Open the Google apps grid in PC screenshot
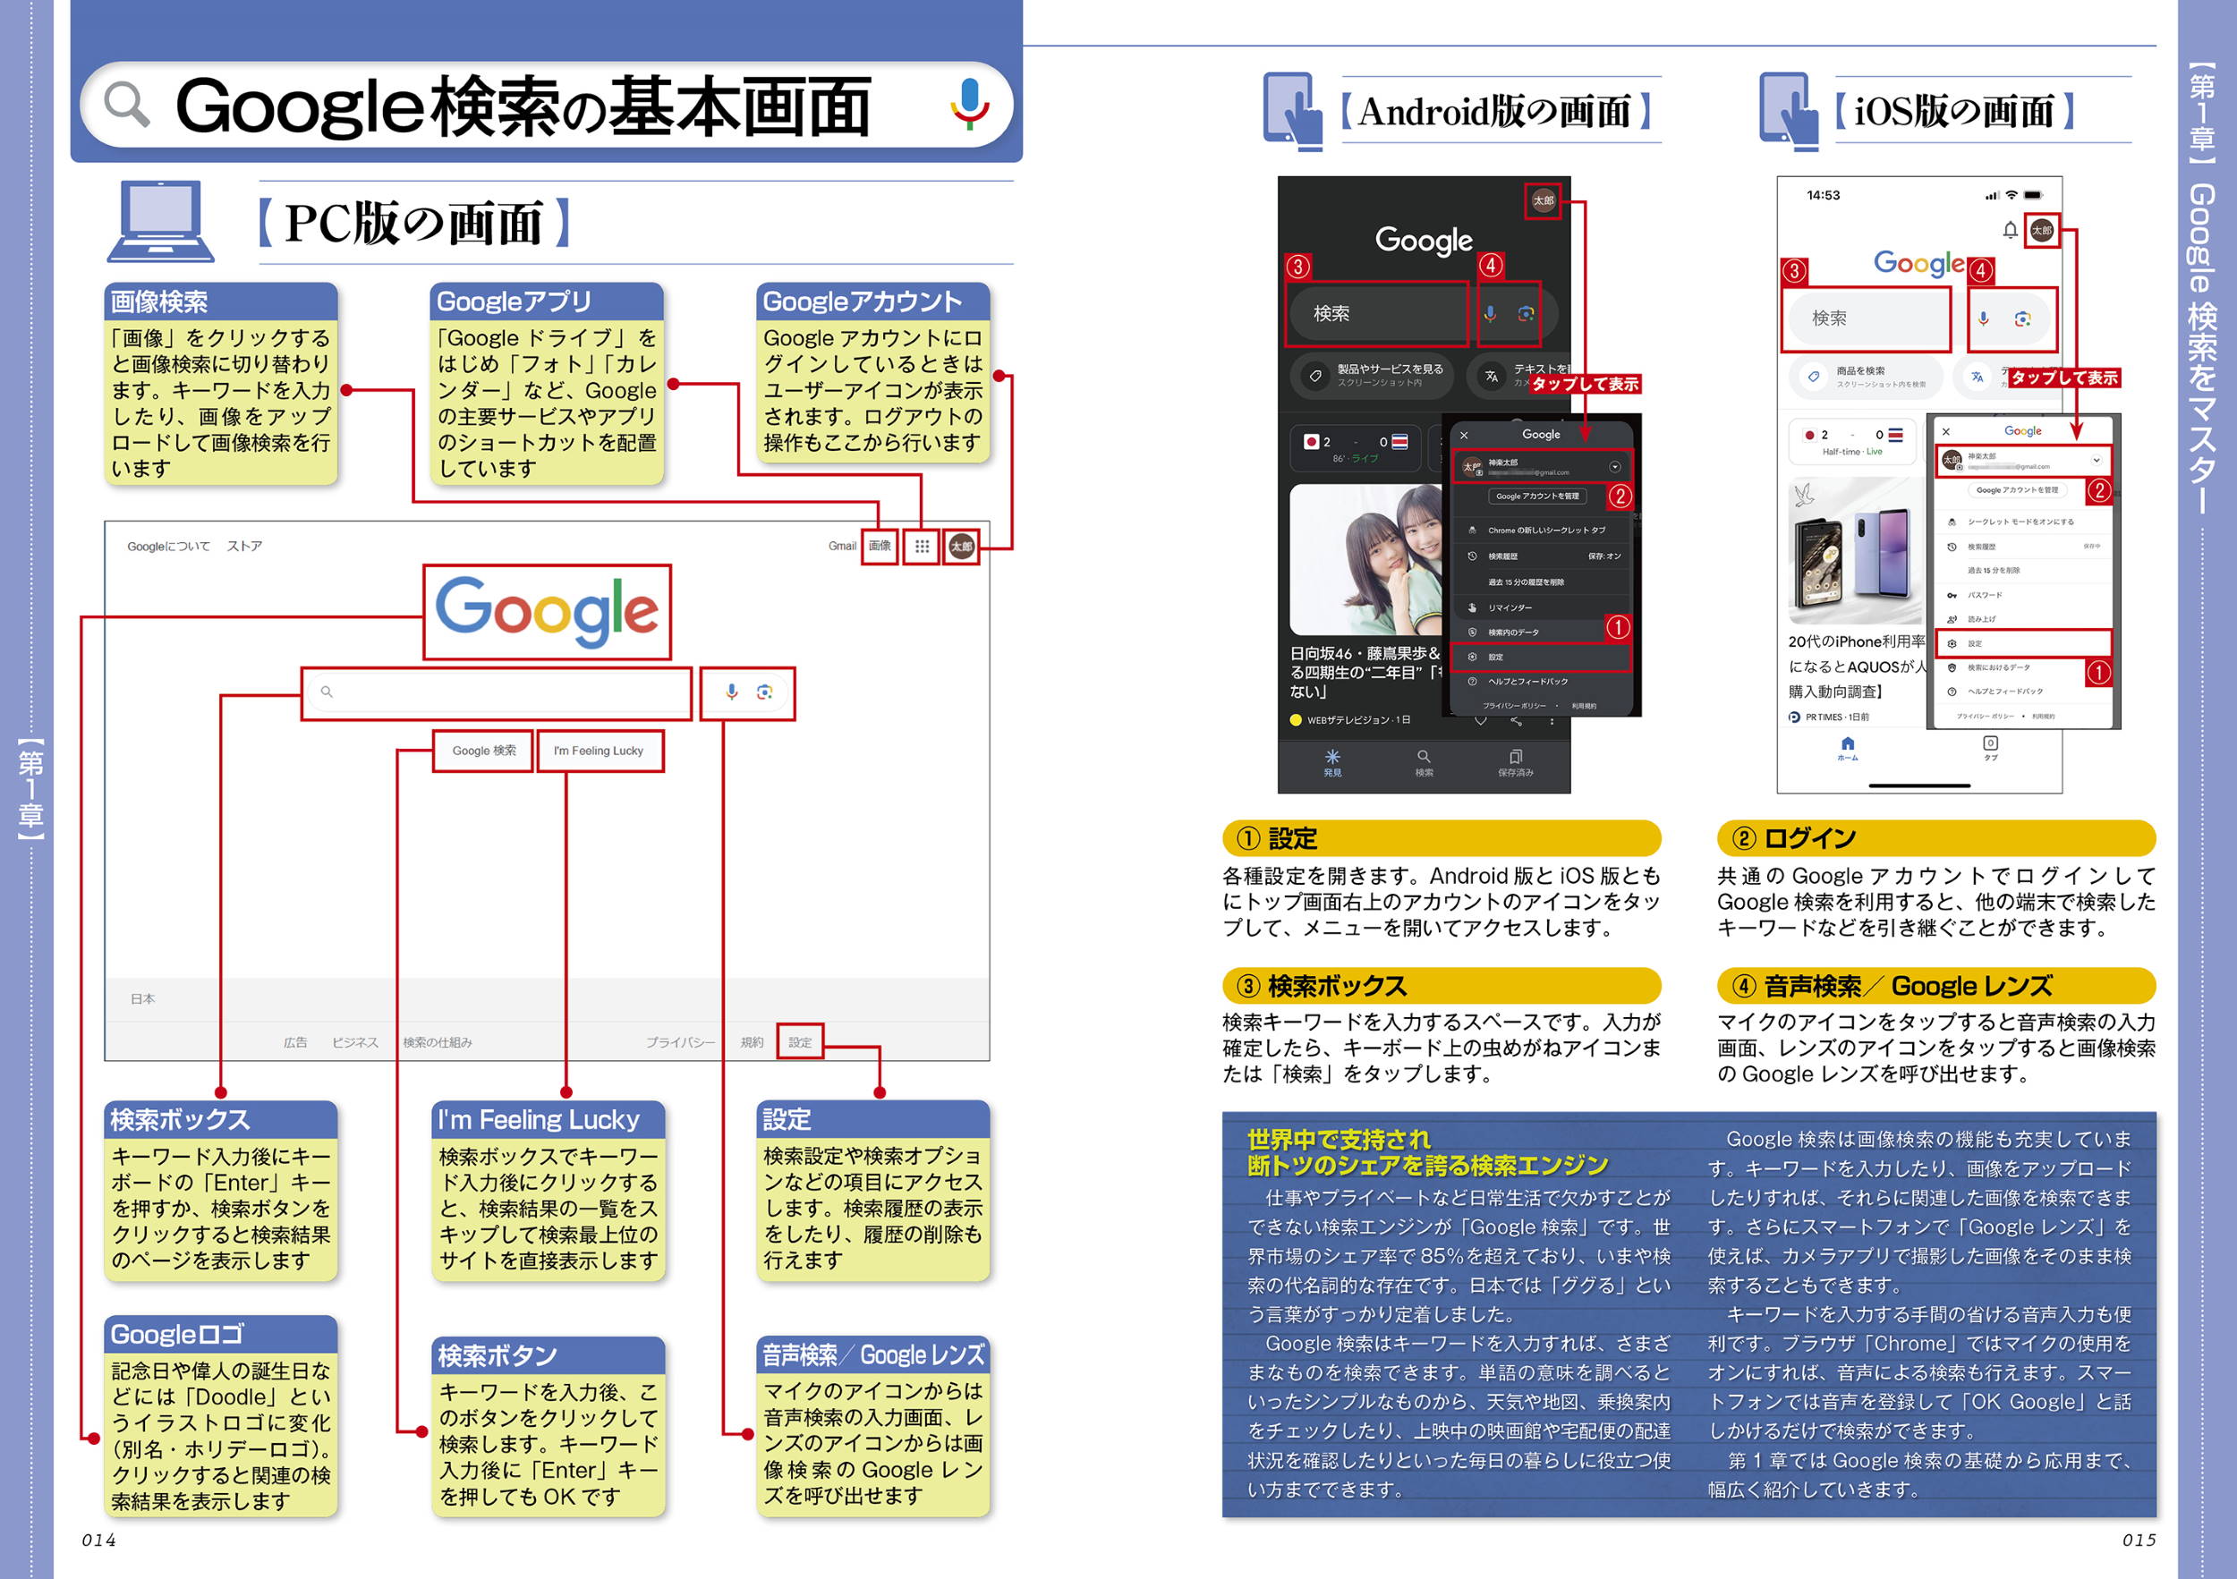Image resolution: width=2237 pixels, height=1579 pixels. point(922,547)
